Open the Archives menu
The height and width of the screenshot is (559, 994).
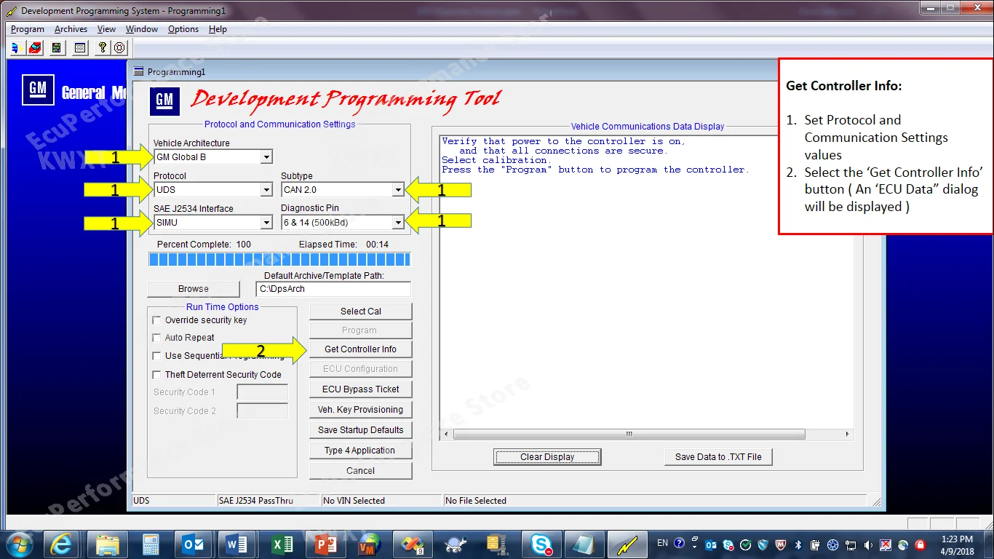coord(71,29)
